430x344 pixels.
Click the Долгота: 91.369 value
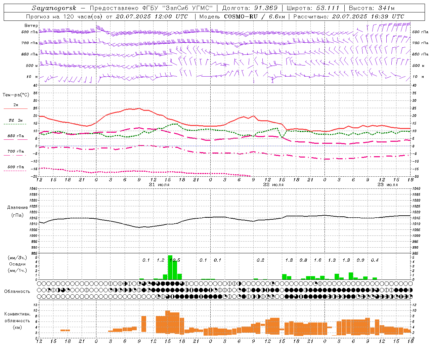(250, 8)
